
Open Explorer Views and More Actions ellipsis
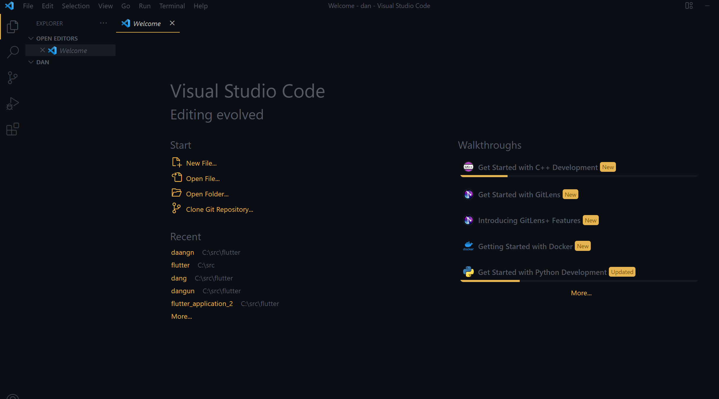(103, 23)
